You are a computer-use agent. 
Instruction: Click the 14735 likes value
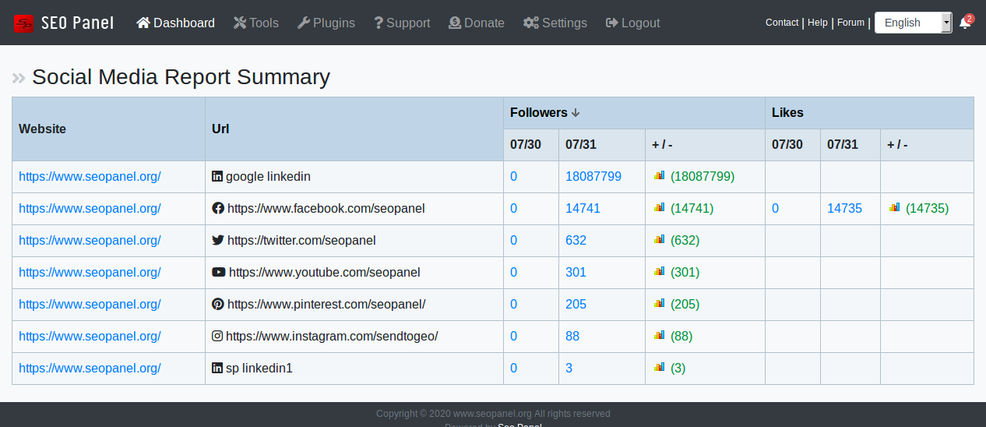[x=844, y=209]
